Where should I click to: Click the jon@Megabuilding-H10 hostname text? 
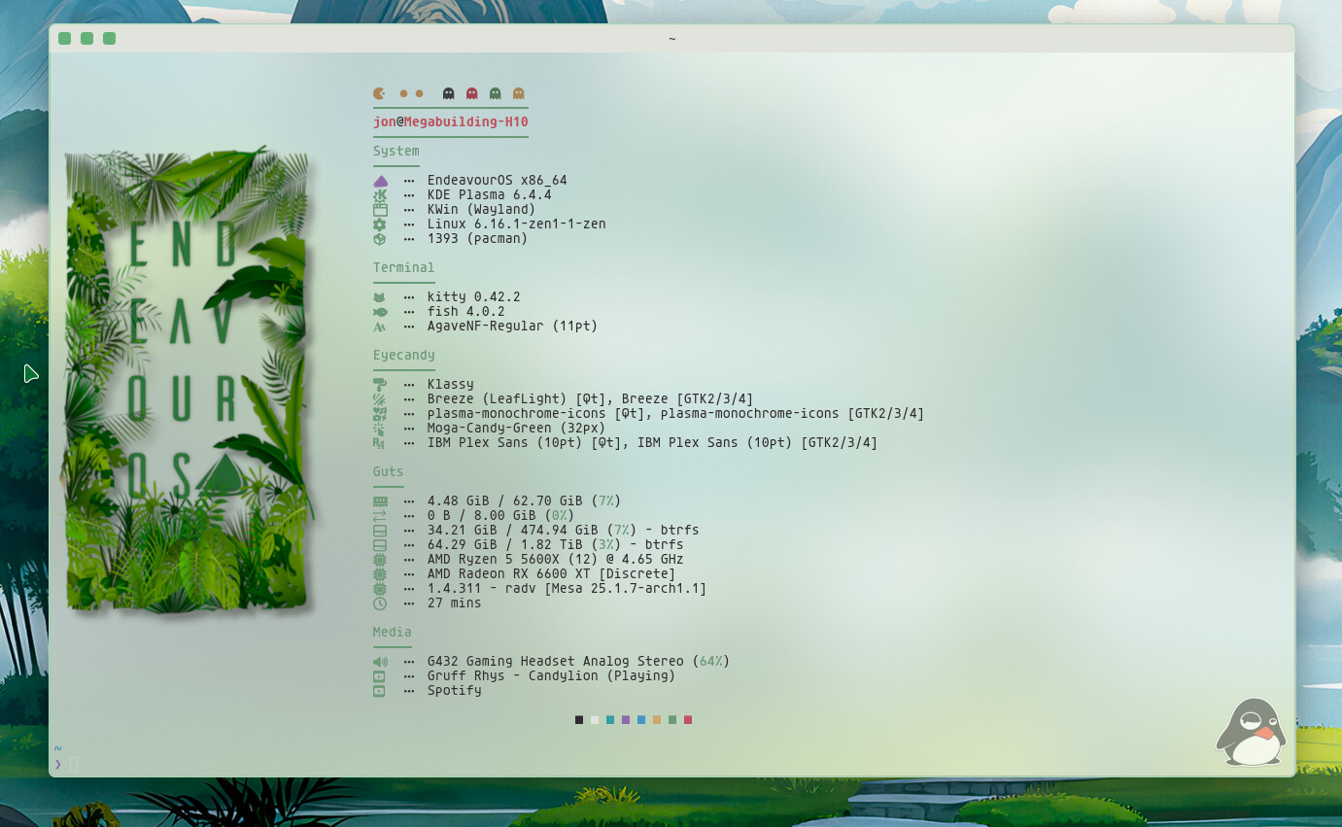pyautogui.click(x=451, y=121)
